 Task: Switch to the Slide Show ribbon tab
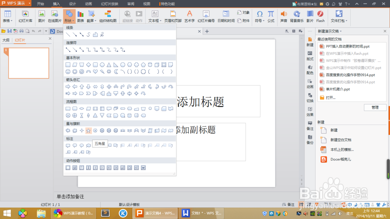pyautogui.click(x=110, y=4)
